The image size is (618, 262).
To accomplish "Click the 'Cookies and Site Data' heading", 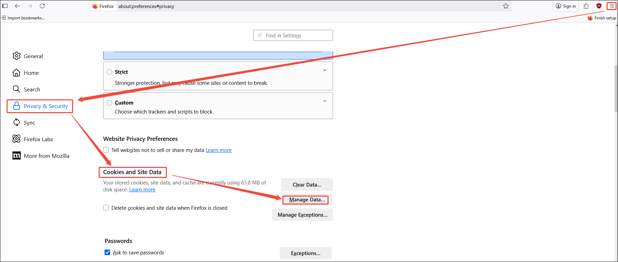I will click(132, 172).
